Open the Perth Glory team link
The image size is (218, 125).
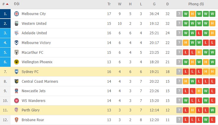tap(31, 110)
